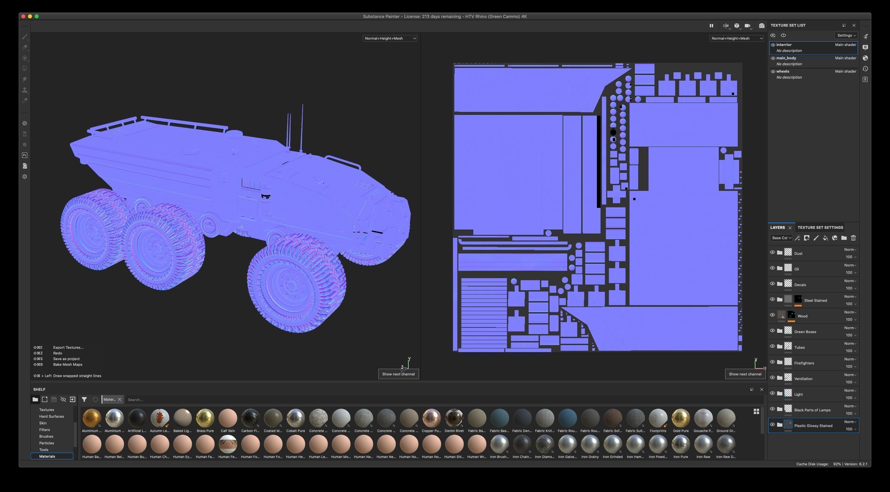Pause rendering with the pause icon
890x492 pixels.
pos(711,26)
